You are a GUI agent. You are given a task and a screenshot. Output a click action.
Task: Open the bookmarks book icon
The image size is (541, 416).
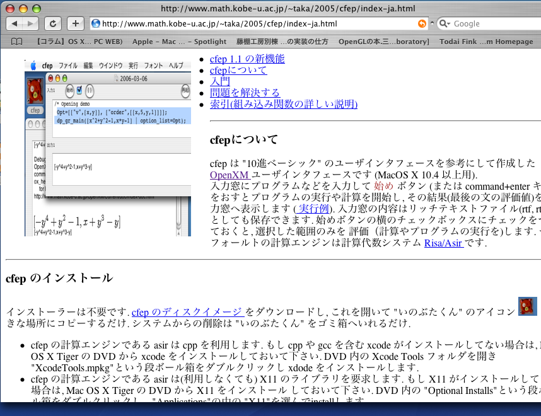tap(16, 42)
